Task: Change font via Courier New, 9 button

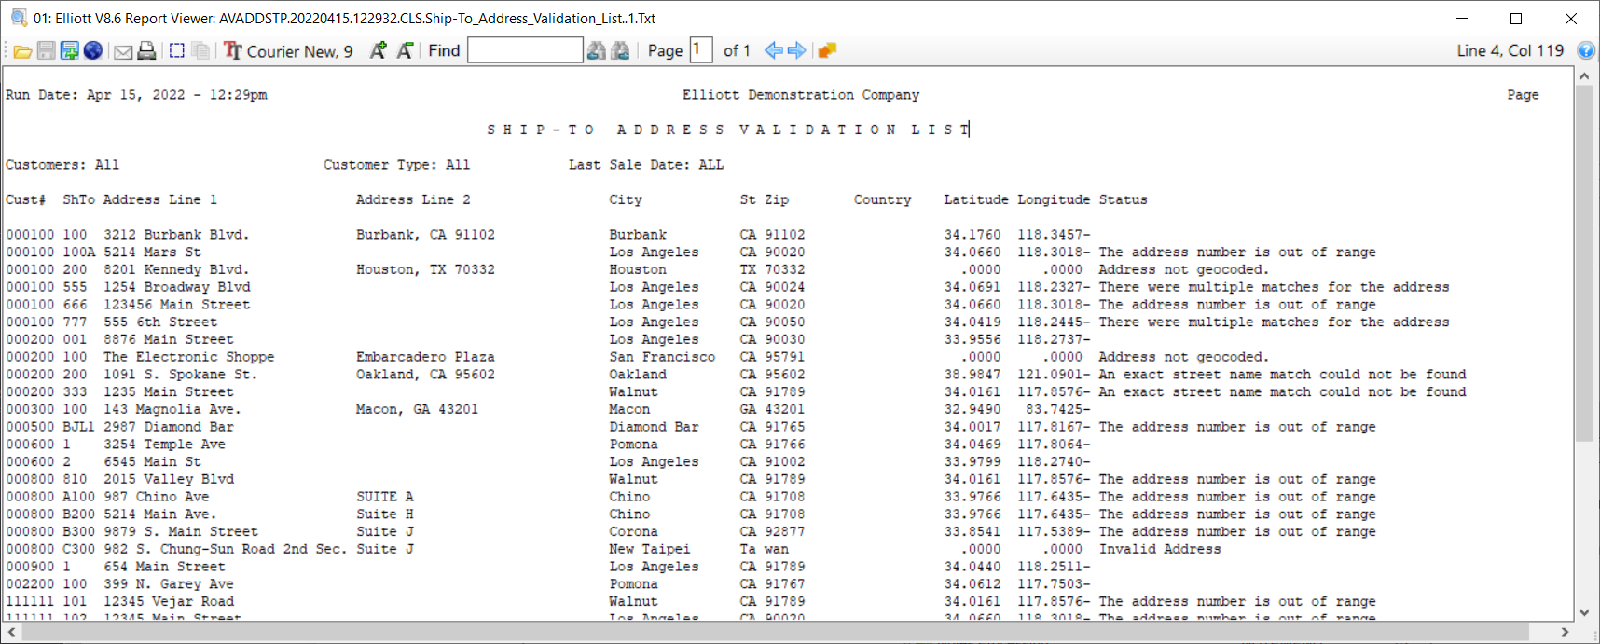Action: point(288,51)
